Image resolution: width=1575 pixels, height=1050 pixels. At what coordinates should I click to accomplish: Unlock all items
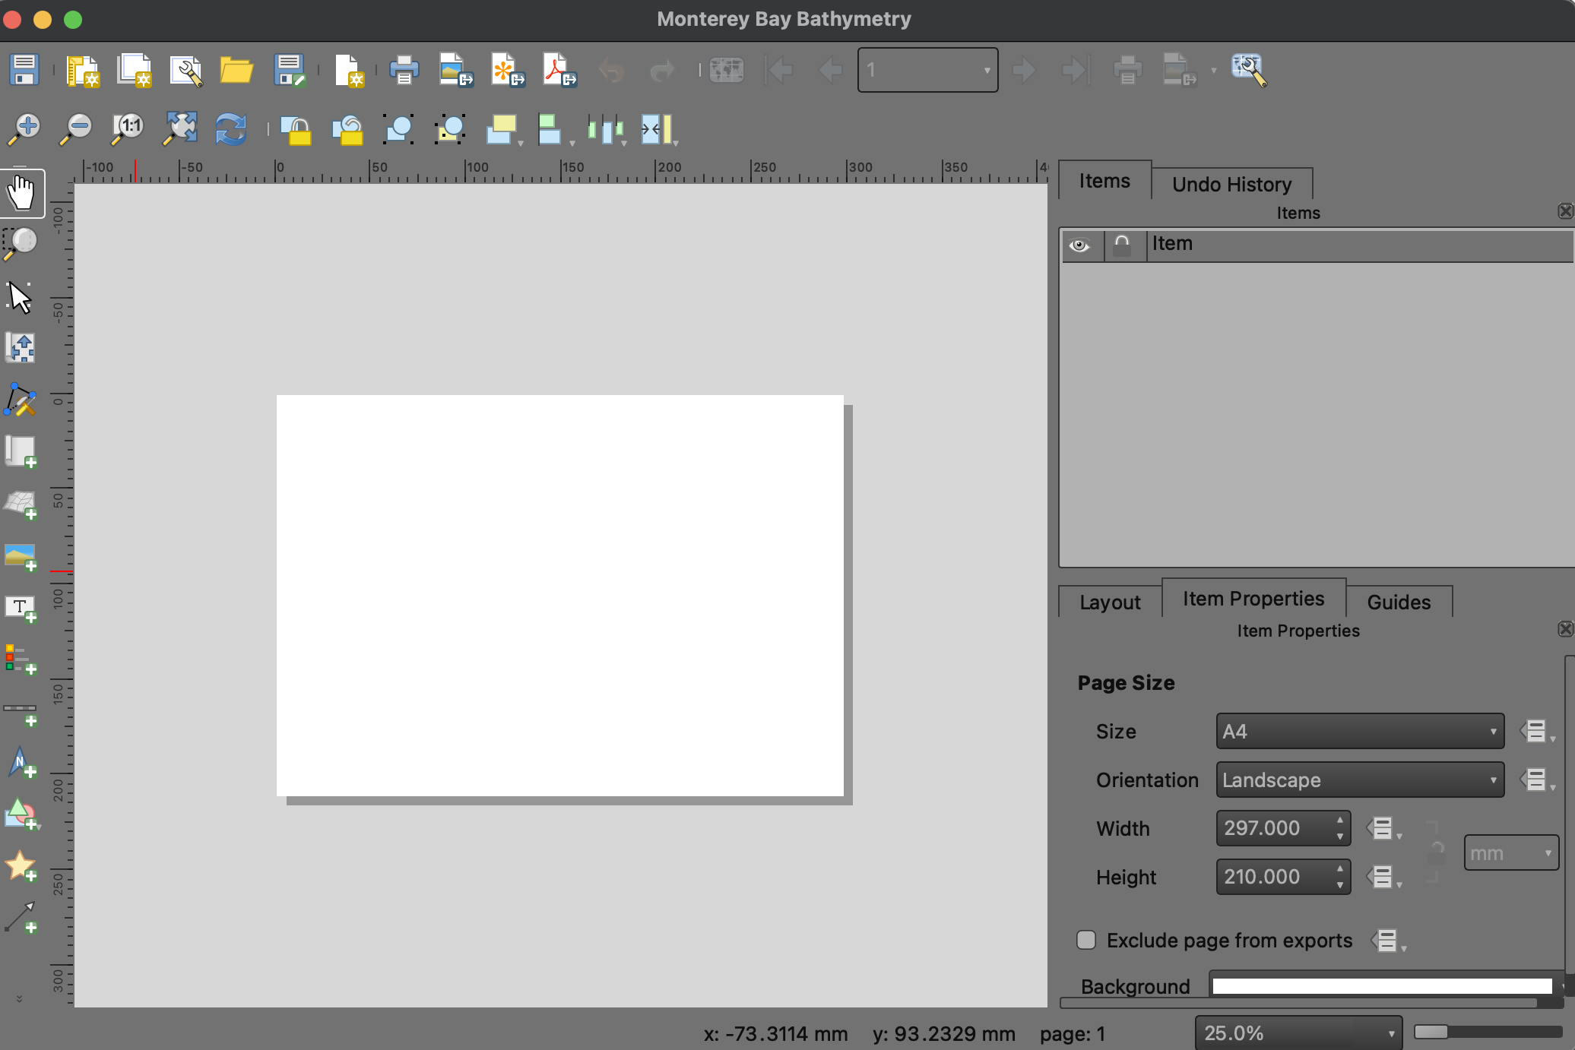[347, 129]
